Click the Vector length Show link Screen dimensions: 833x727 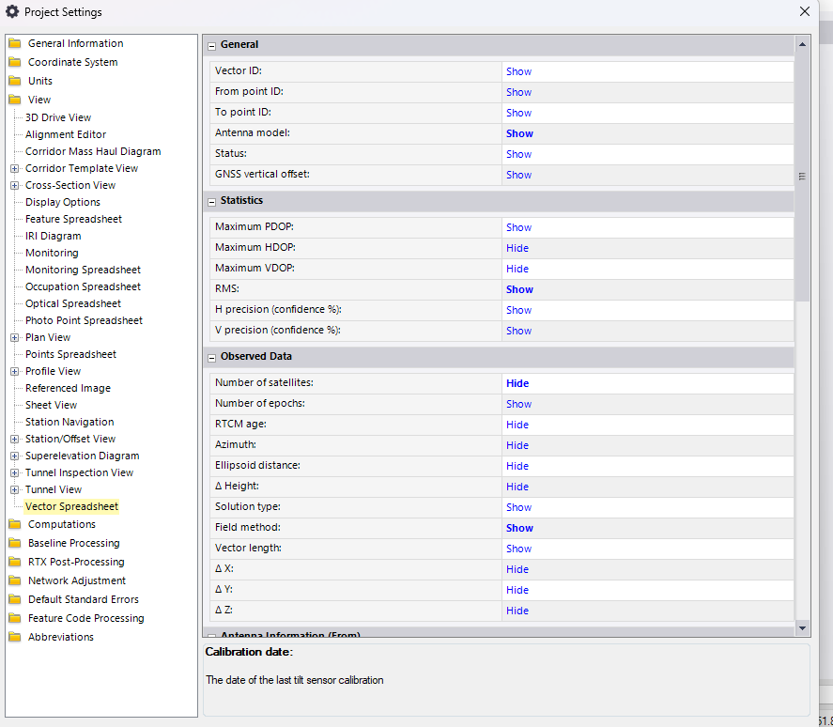518,549
